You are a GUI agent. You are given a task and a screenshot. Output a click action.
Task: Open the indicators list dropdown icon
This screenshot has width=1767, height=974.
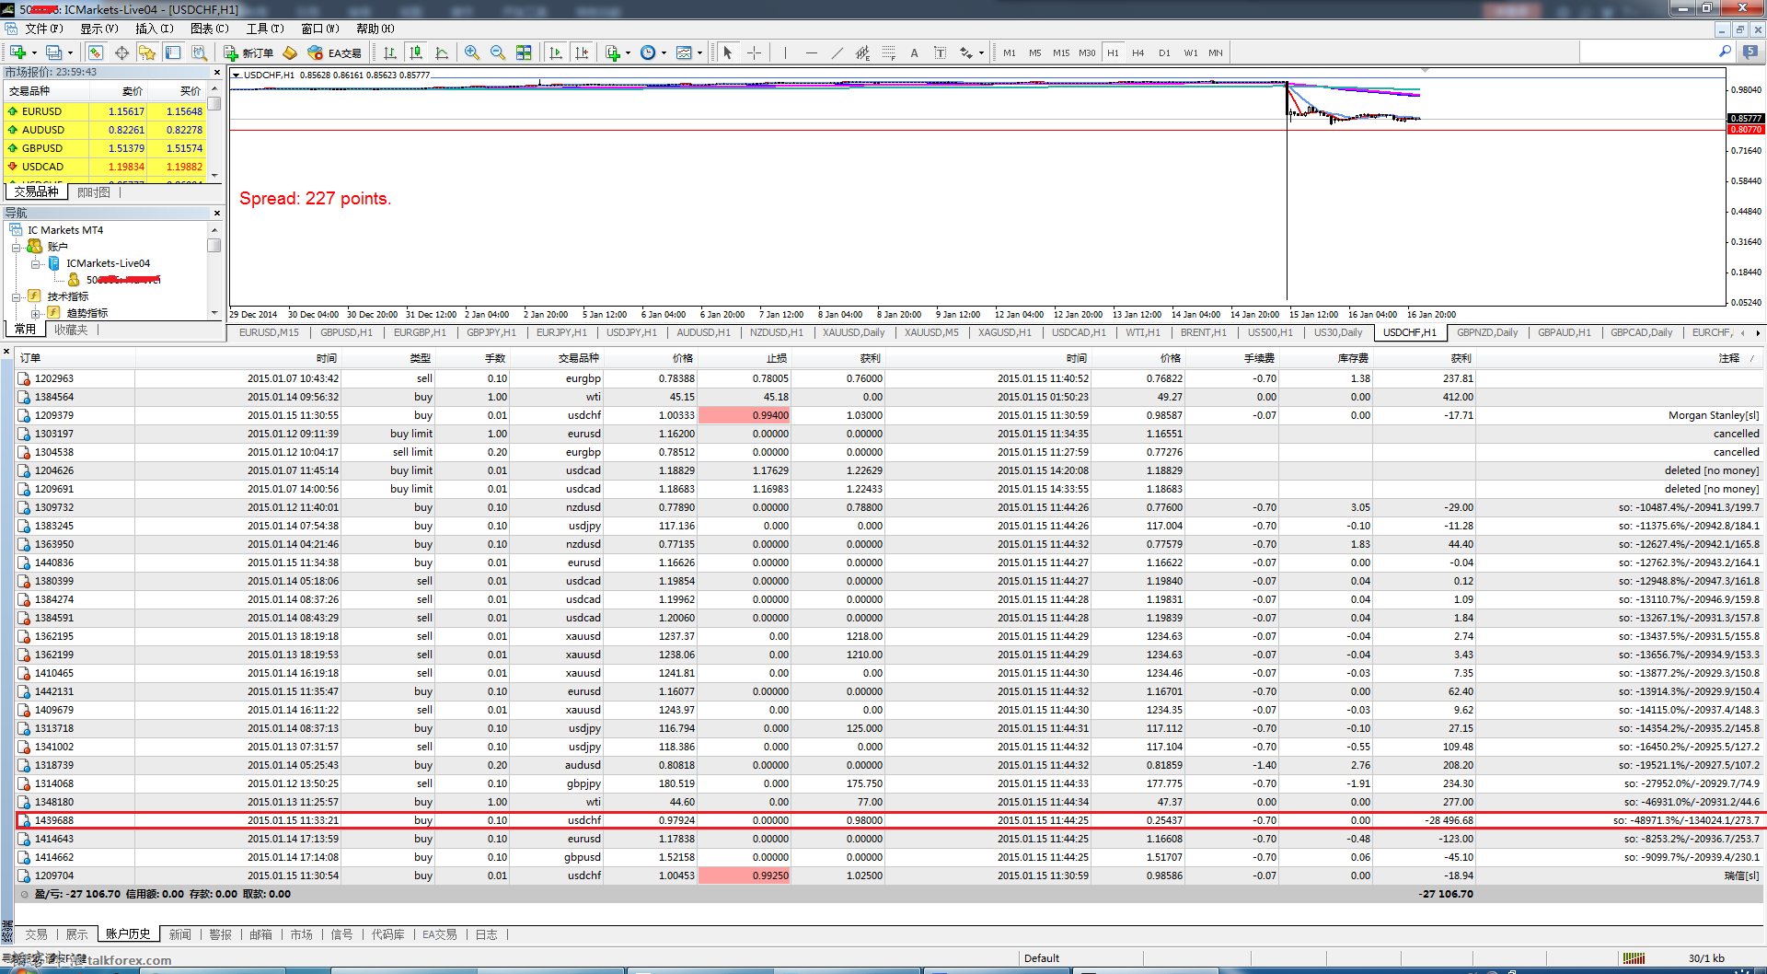[x=618, y=52]
